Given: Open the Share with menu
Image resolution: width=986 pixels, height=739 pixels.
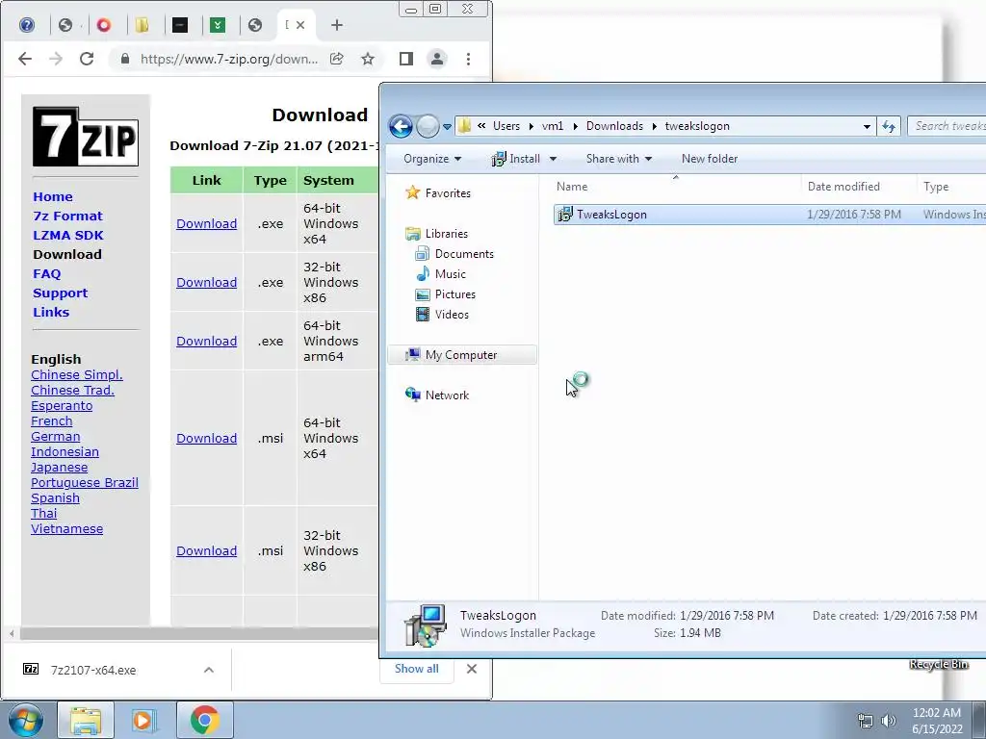Looking at the screenshot, I should click(x=619, y=159).
